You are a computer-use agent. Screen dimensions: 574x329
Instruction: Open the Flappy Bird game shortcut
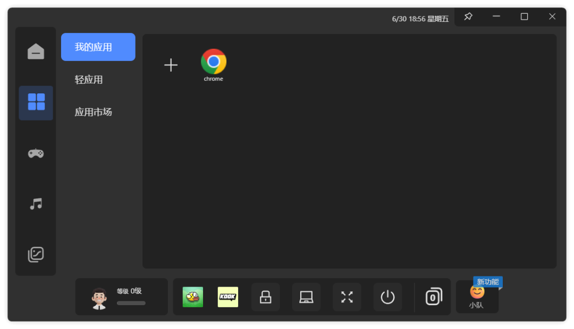click(x=193, y=297)
